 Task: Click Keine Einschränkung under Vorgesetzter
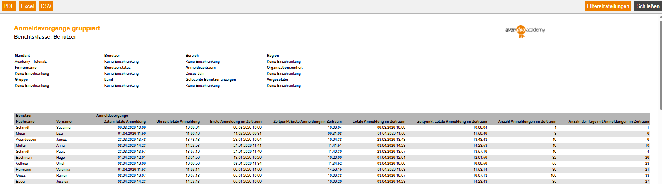[284, 86]
